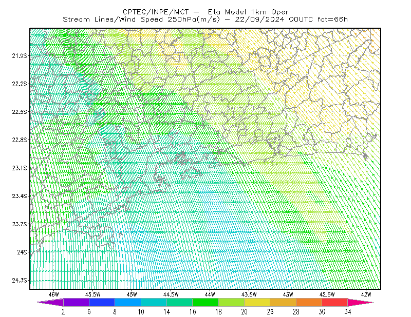Click longitude label '43.5W'
This screenshot has width=411, height=317.
tap(249, 294)
